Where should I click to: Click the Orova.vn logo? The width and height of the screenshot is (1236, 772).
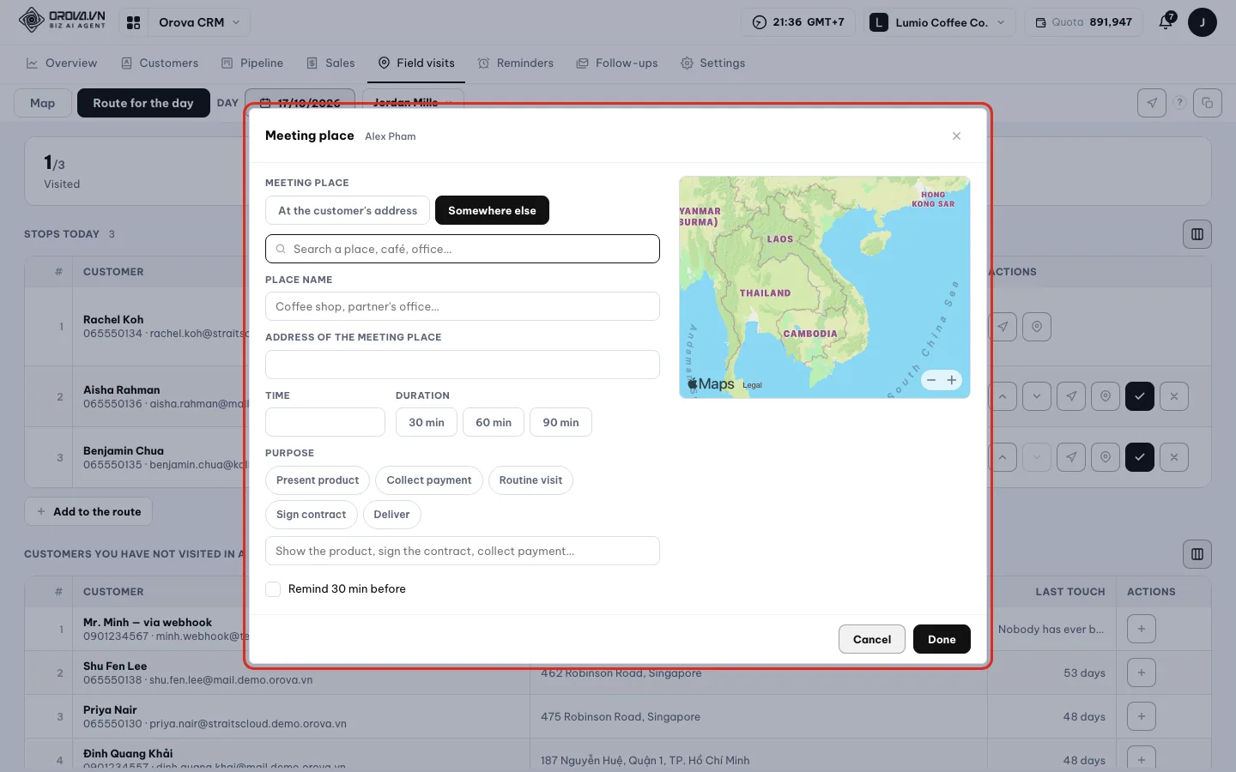62,20
